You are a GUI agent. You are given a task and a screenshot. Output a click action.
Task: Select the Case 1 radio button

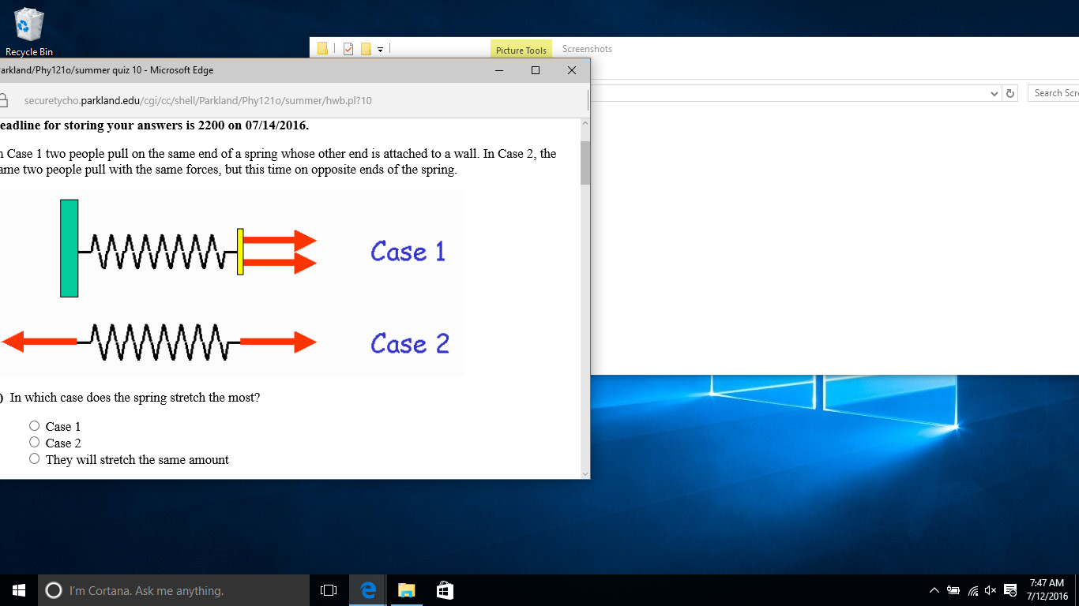click(34, 426)
